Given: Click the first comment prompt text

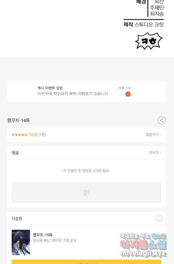Looking at the screenshot, I should tap(86, 171).
